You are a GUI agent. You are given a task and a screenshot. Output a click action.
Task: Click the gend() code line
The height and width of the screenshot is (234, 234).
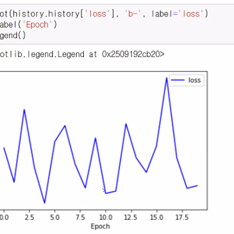13,35
